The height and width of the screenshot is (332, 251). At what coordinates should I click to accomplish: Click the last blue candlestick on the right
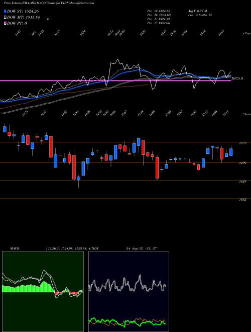[231, 152]
